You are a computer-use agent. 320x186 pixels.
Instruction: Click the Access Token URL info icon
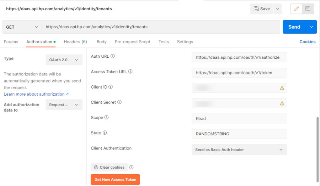[x=130, y=72]
